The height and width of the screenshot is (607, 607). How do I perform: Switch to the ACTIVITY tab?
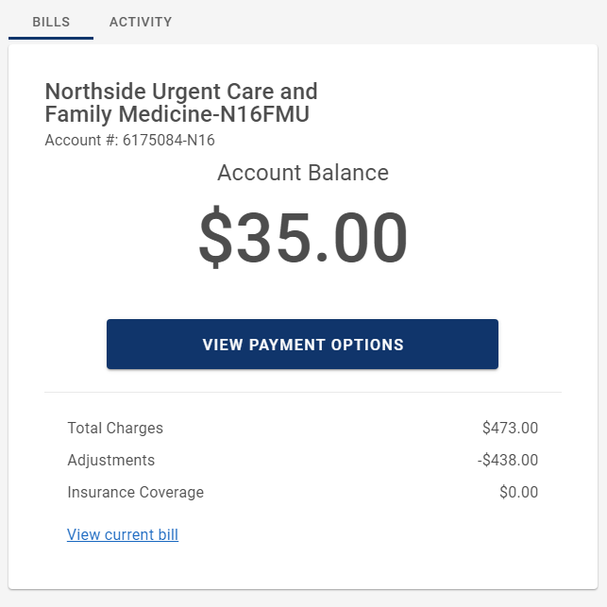[x=141, y=22]
